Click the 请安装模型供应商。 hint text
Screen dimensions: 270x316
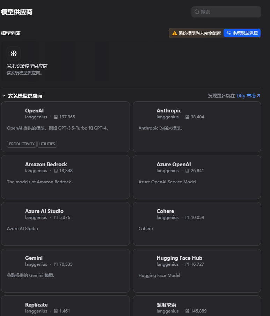[24, 73]
